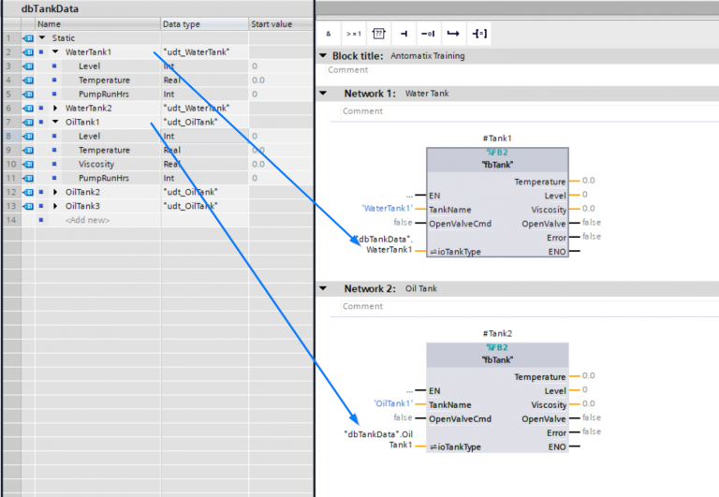Click the open branch arrow icon
This screenshot has width=719, height=497.
453,34
